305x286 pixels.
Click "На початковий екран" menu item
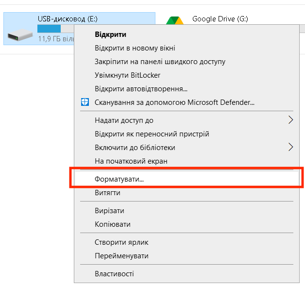pyautogui.click(x=131, y=161)
